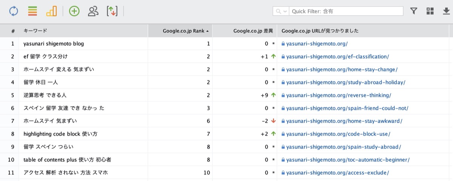This screenshot has width=453, height=181.
Task: Click the lock icon beside reverse-thinking URL
Action: click(283, 95)
